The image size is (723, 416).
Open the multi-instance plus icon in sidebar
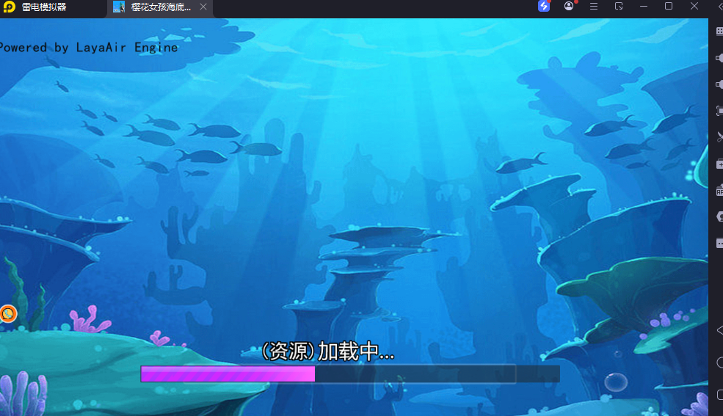pyautogui.click(x=719, y=164)
